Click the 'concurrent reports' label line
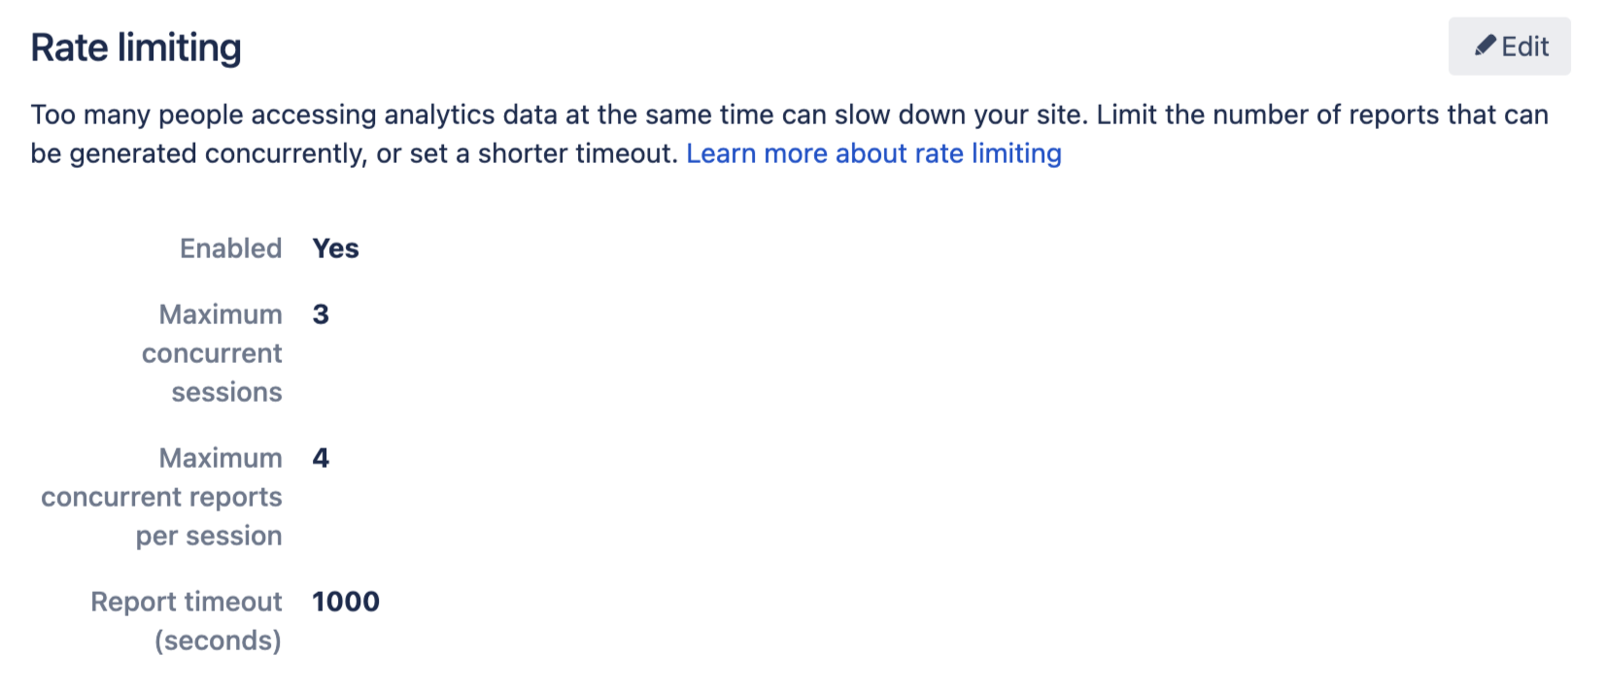1605x689 pixels. 161,497
